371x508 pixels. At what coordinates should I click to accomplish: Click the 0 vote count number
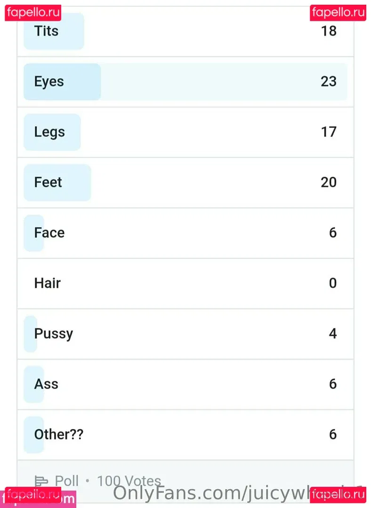click(x=333, y=283)
